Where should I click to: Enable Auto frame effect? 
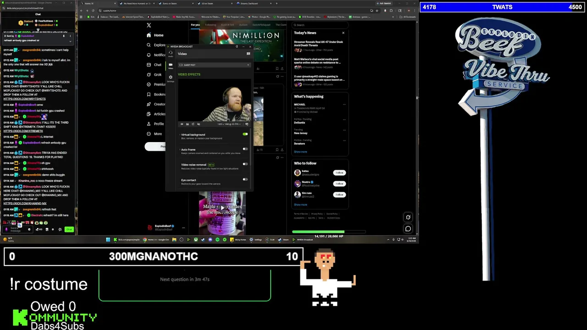click(245, 149)
